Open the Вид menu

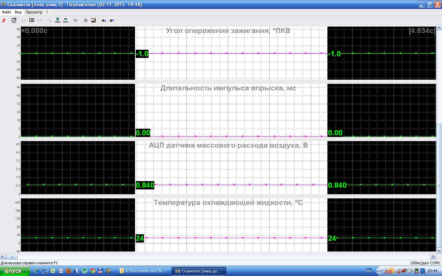click(x=18, y=12)
